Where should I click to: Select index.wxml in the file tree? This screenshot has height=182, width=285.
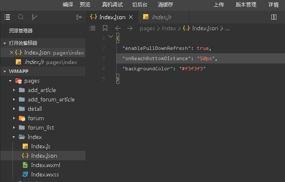coord(43,165)
